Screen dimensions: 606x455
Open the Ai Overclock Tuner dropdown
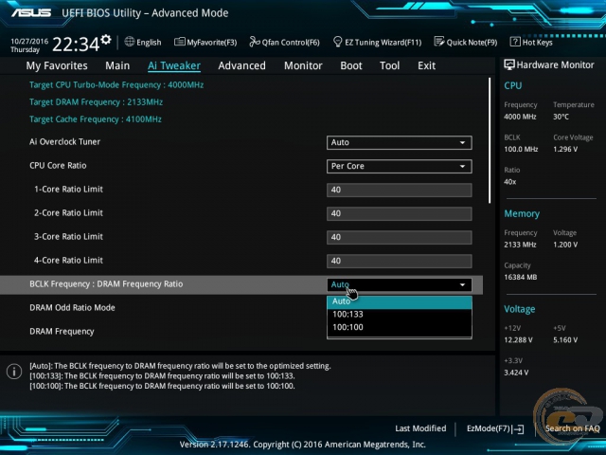click(x=400, y=142)
